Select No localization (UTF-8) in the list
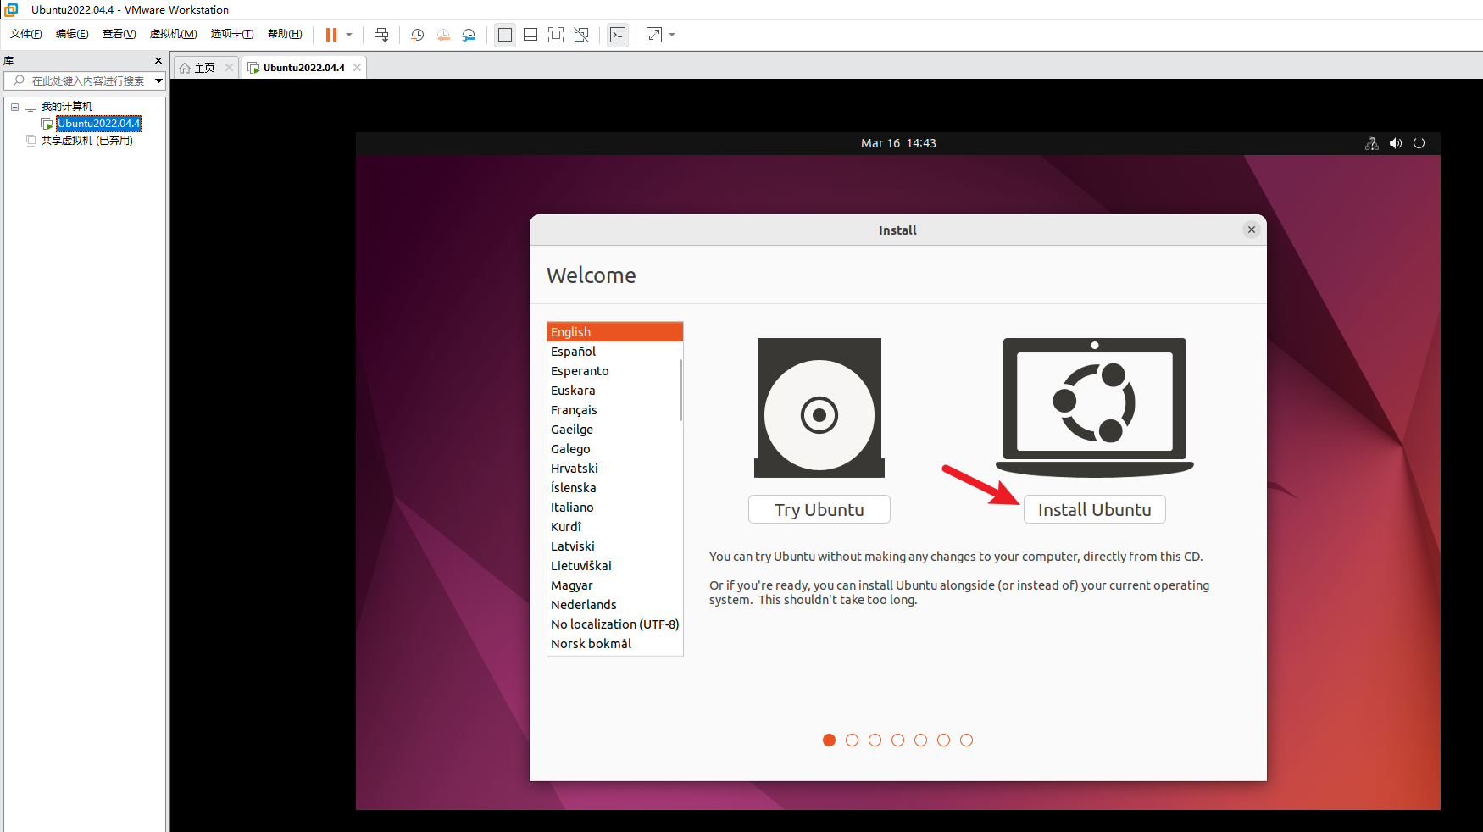 tap(614, 624)
